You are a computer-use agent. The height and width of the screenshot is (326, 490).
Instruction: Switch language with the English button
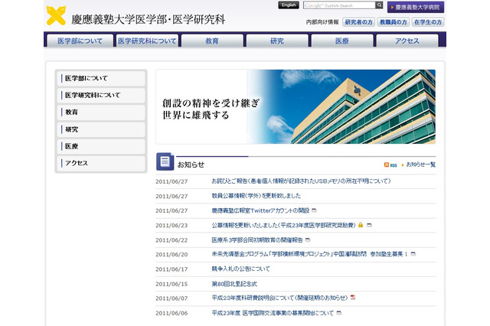tap(289, 5)
